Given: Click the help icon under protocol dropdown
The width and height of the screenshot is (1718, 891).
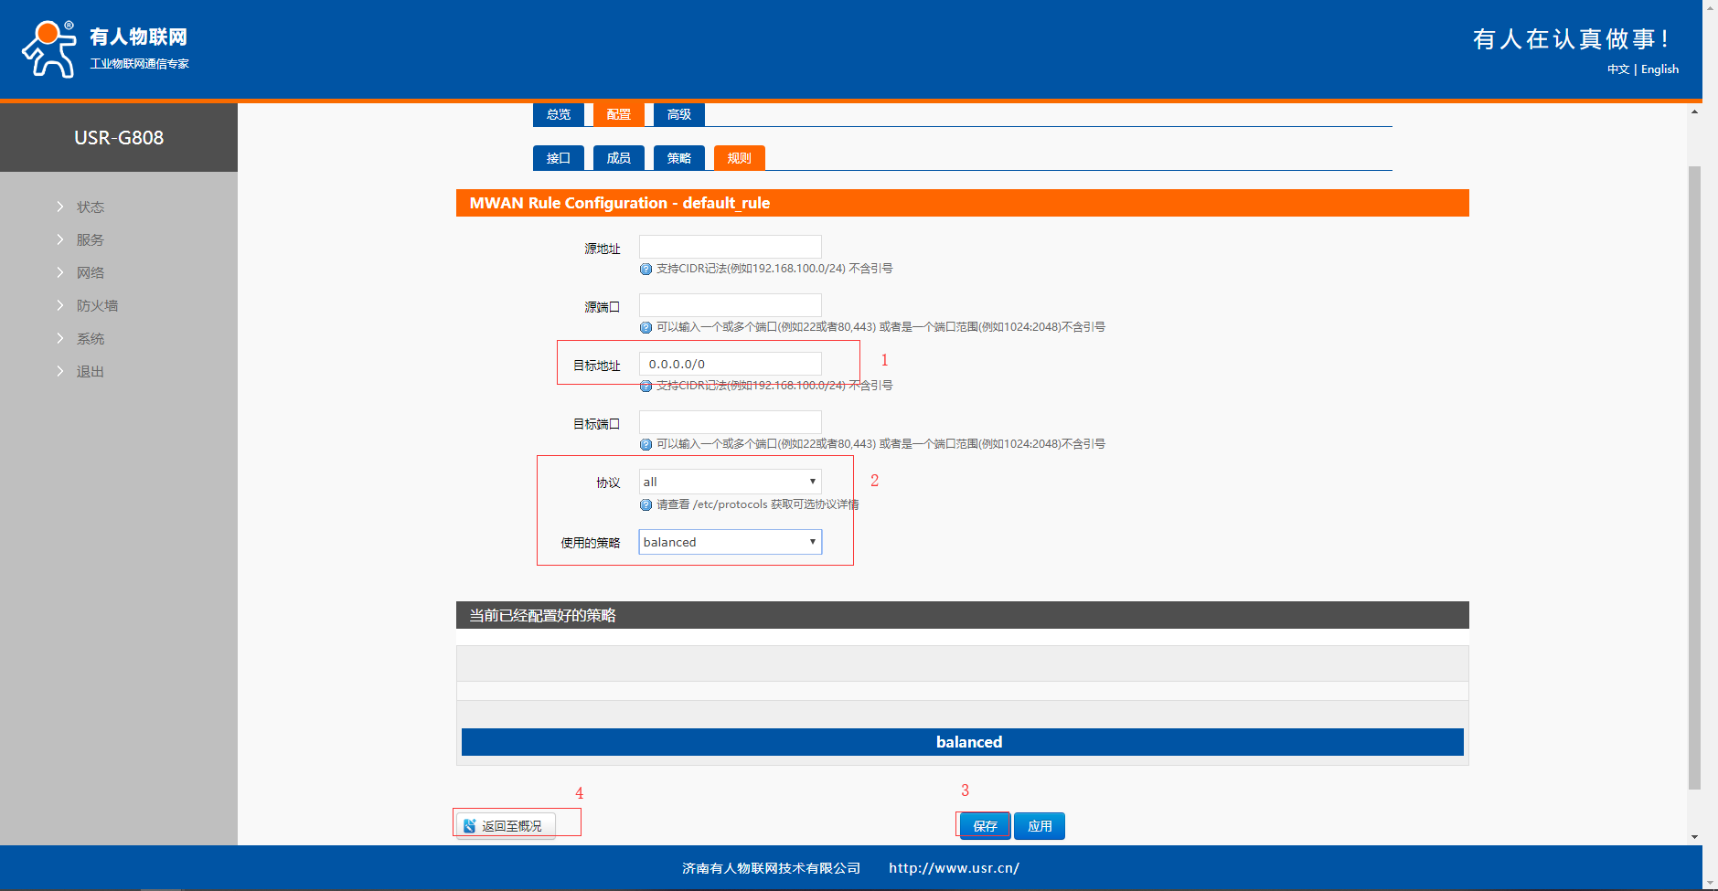Looking at the screenshot, I should [x=646, y=505].
